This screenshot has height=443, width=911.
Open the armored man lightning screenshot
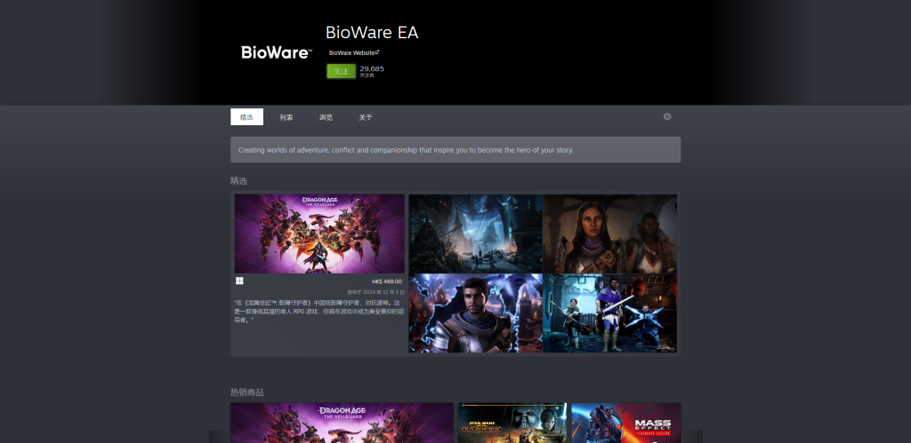pos(475,313)
